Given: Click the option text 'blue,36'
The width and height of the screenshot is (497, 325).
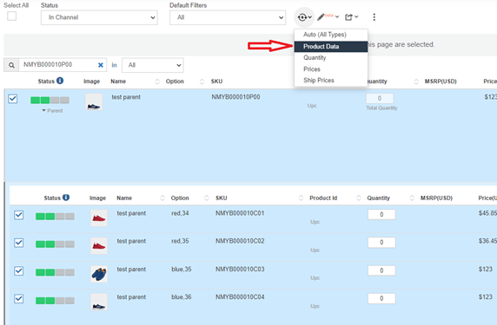Looking at the screenshot, I should point(182,297).
